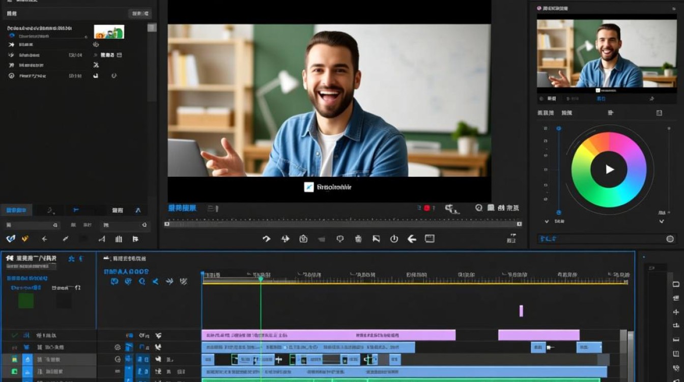Toggle the green checkmark on the top track
Viewport: 684px width, 382px height.
click(14, 336)
